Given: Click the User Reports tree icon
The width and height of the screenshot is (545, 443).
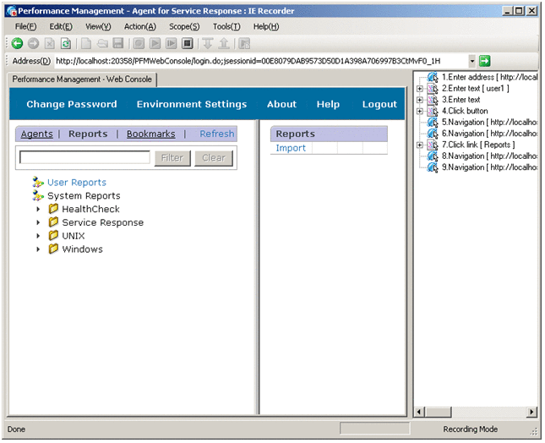Looking at the screenshot, I should pyautogui.click(x=38, y=183).
